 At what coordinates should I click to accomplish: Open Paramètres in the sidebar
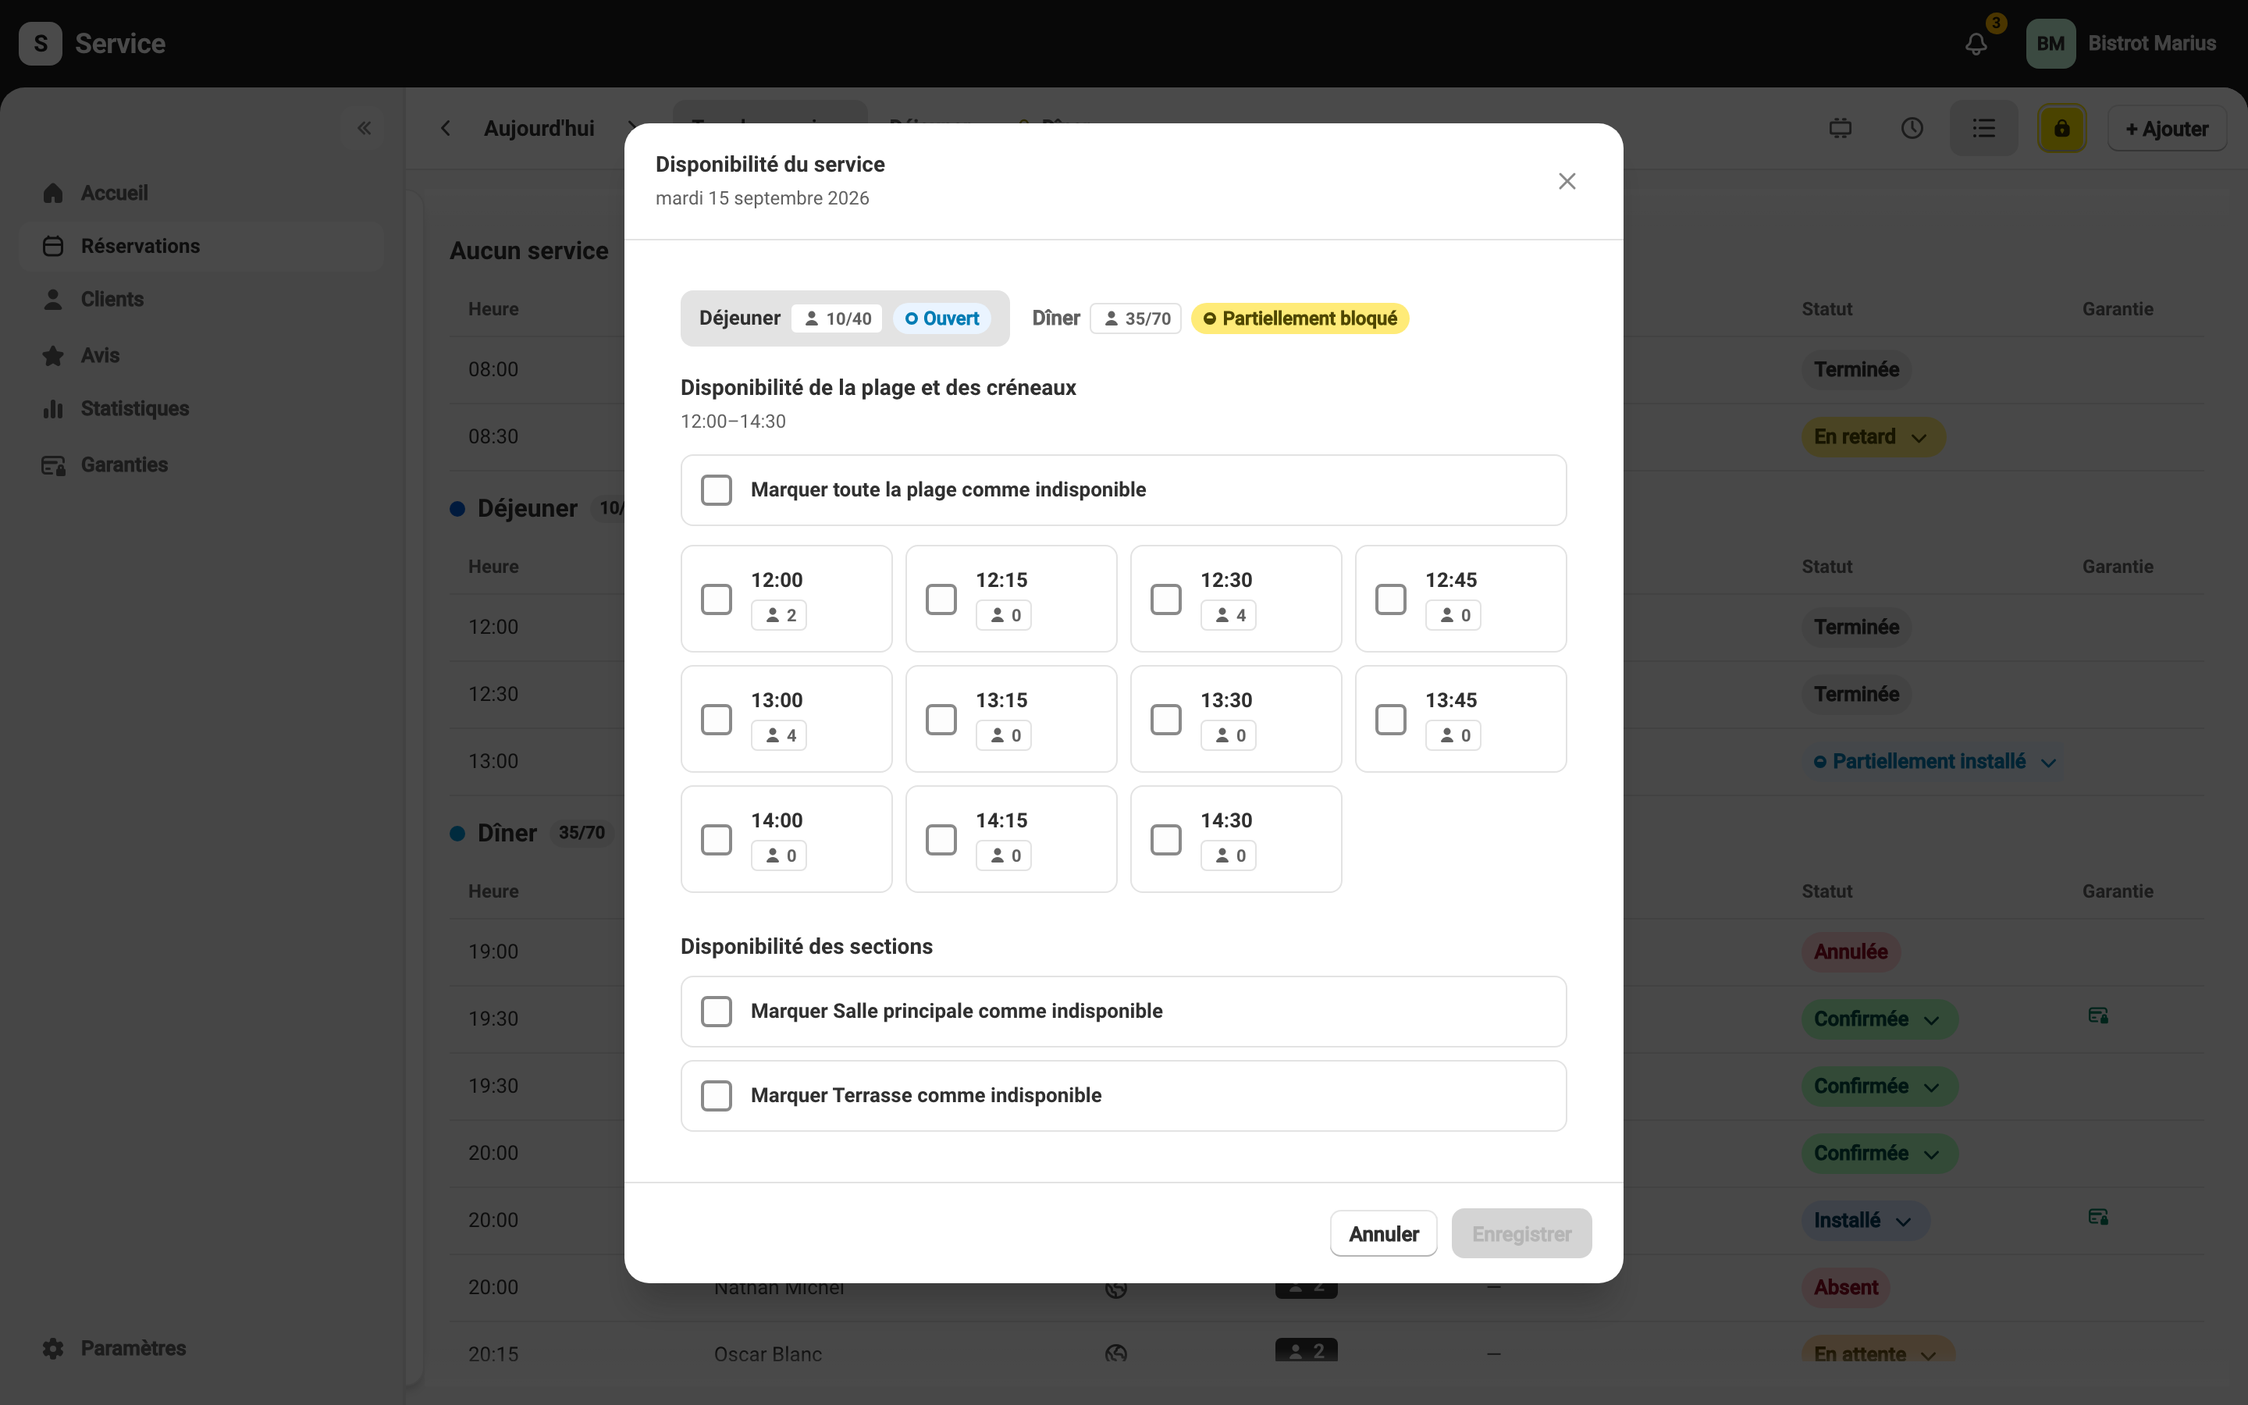[201, 1348]
